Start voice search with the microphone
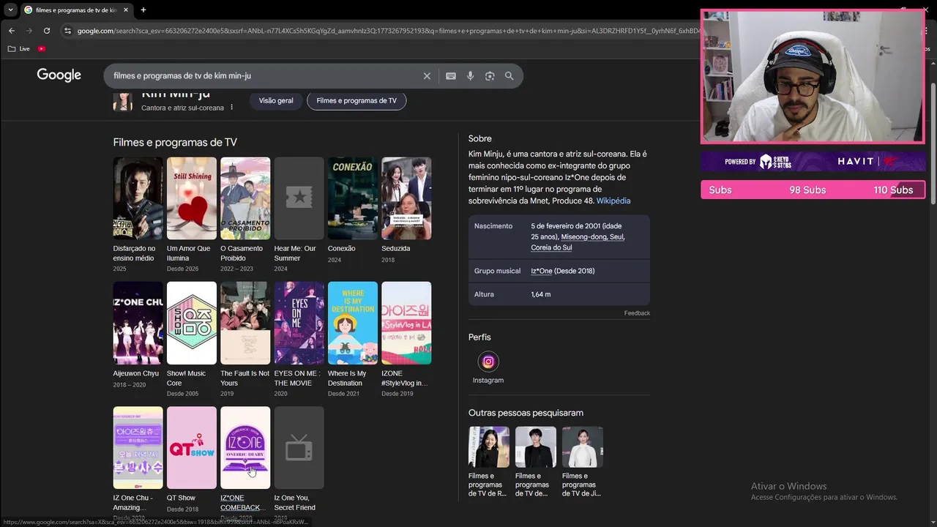 point(470,76)
